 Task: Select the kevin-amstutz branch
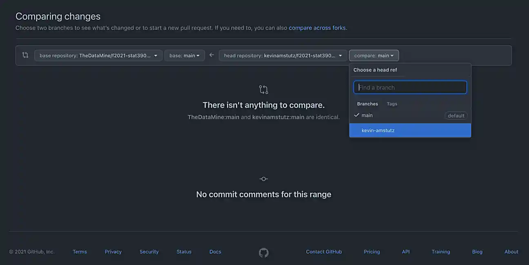tap(378, 130)
